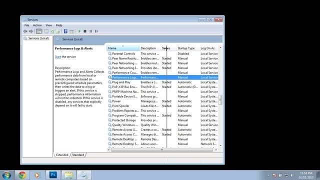Open the taskbar clock showing 11:54 PM

click(306, 175)
